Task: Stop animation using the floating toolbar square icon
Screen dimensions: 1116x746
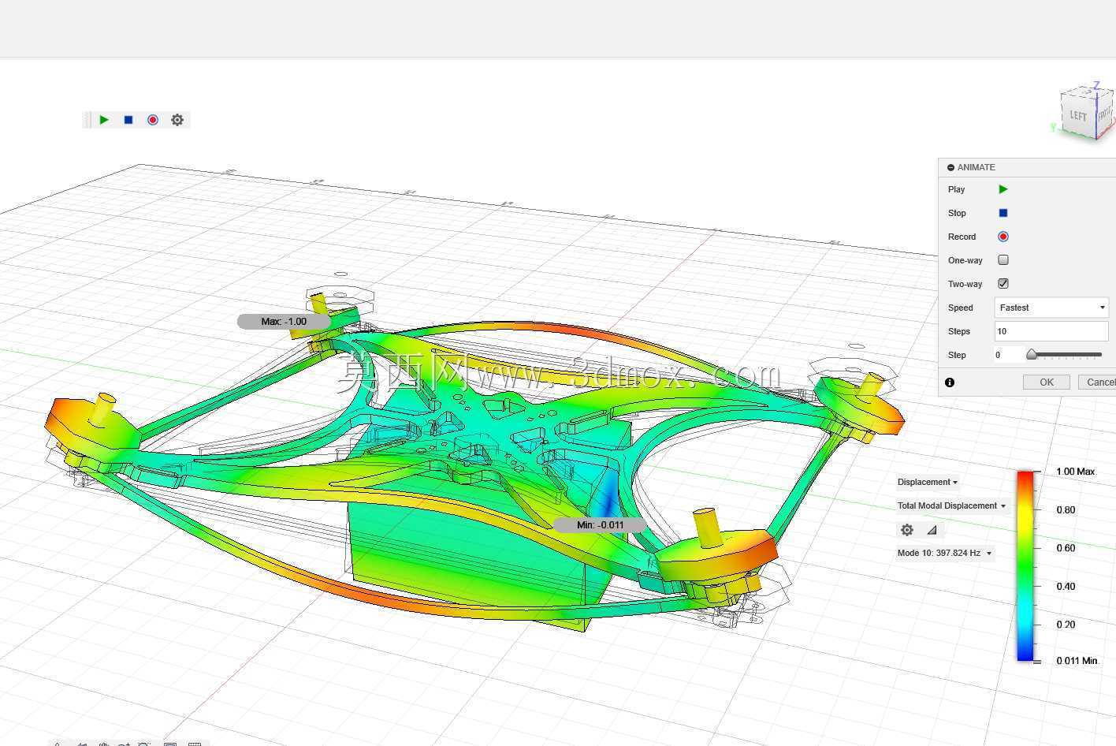Action: point(128,120)
